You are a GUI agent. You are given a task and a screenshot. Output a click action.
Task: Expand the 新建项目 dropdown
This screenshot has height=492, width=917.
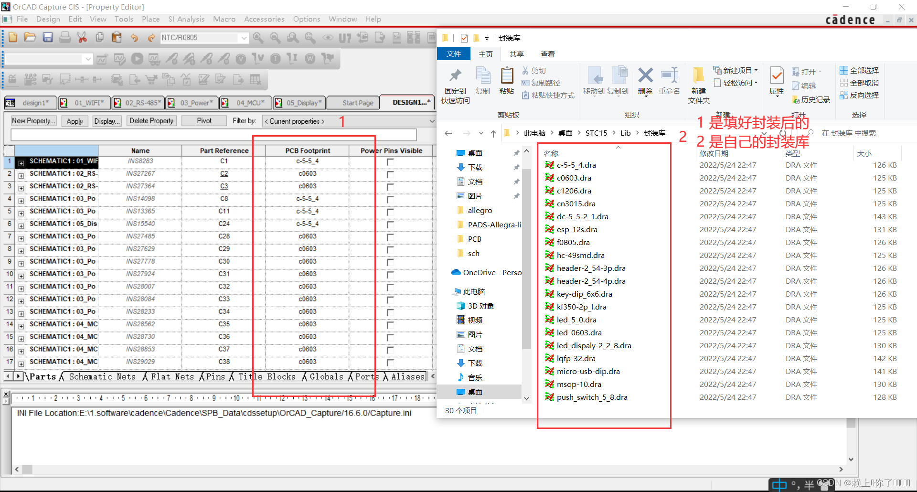point(756,70)
